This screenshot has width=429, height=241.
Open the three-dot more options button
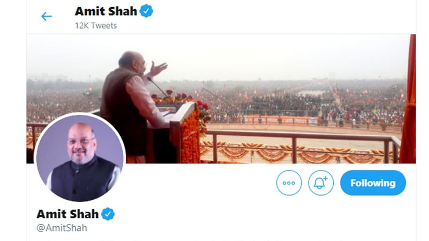(x=289, y=183)
